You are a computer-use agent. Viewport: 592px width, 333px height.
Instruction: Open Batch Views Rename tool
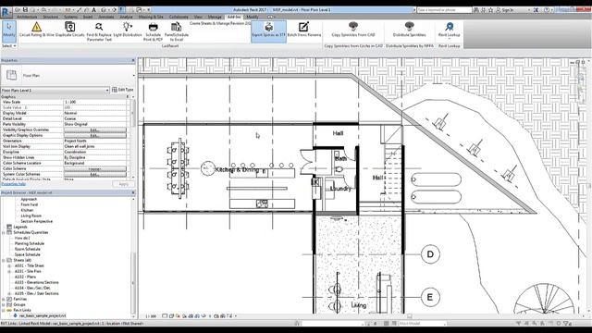click(304, 30)
